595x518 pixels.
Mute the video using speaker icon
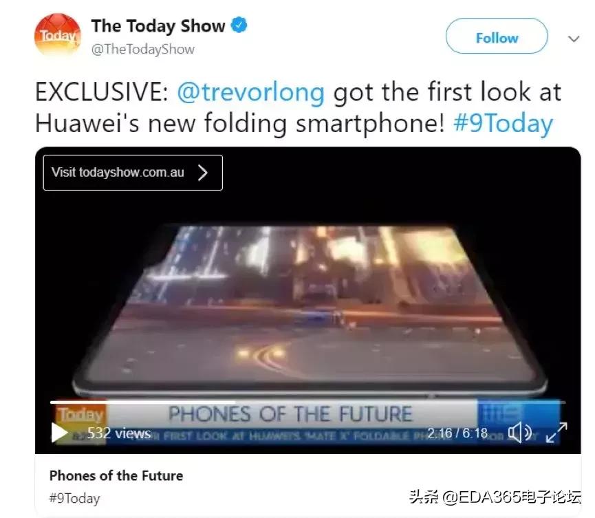point(520,433)
